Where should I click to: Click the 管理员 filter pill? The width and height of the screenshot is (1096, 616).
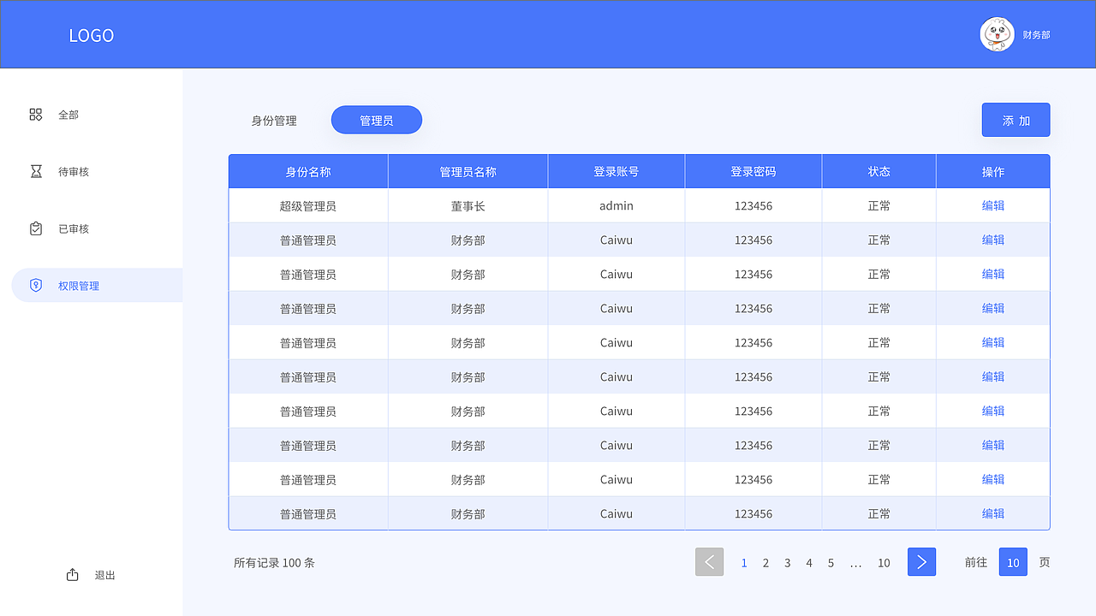click(x=376, y=120)
